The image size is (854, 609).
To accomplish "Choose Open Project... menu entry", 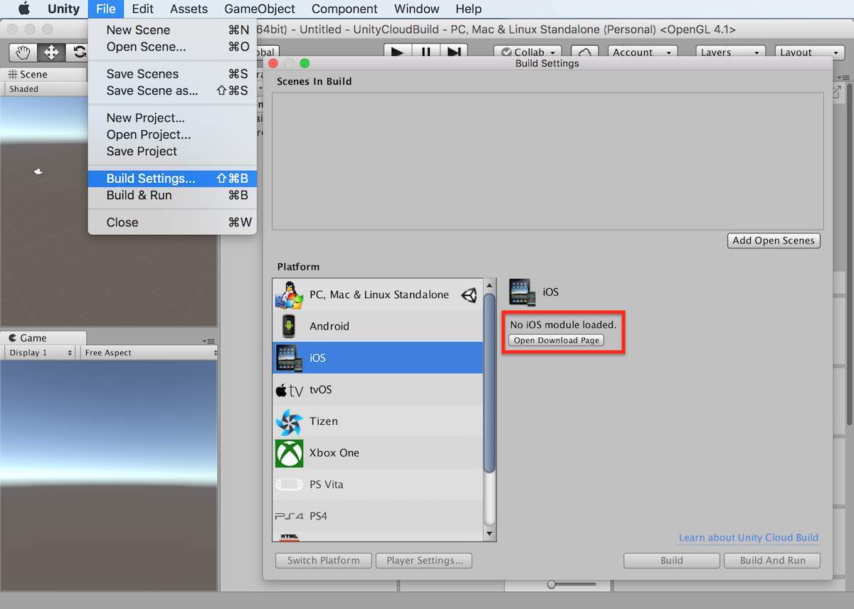I will coord(172,134).
